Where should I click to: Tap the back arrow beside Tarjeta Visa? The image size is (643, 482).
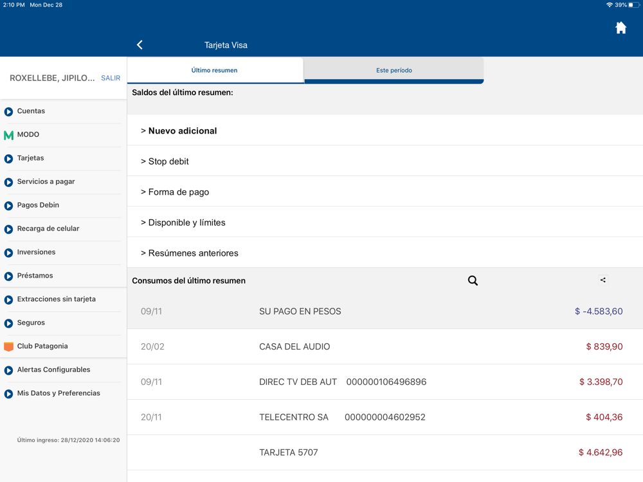tap(140, 45)
